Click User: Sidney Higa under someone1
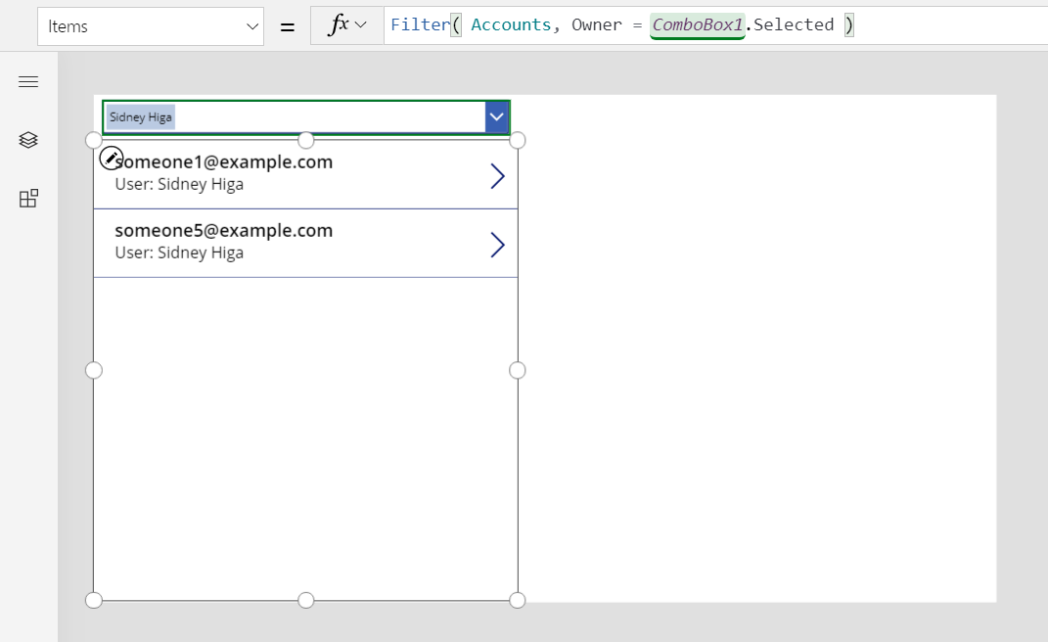1048x642 pixels. click(x=179, y=184)
